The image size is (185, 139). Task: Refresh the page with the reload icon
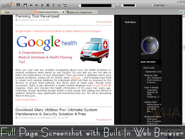tap(53, 5)
